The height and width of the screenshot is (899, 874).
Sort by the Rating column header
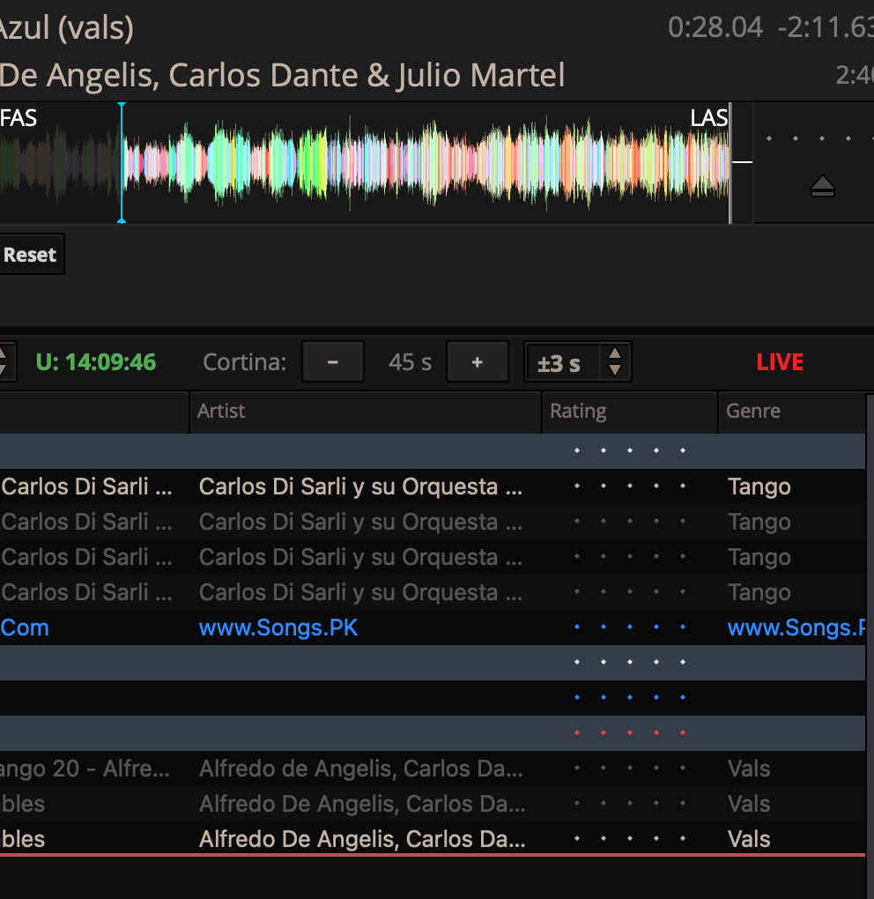[630, 411]
